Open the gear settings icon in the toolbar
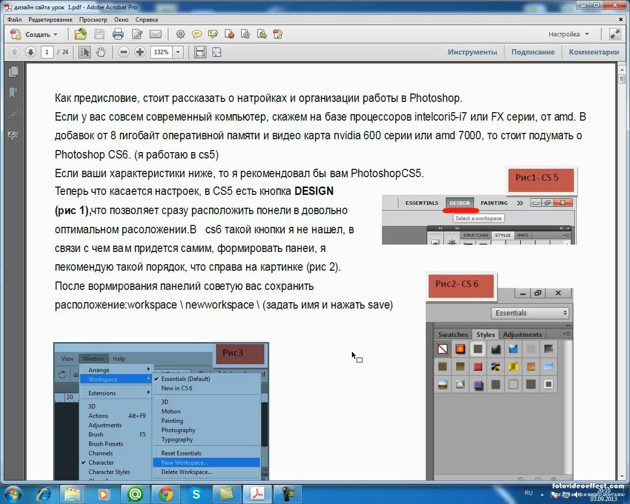630x504 pixels. [x=181, y=34]
